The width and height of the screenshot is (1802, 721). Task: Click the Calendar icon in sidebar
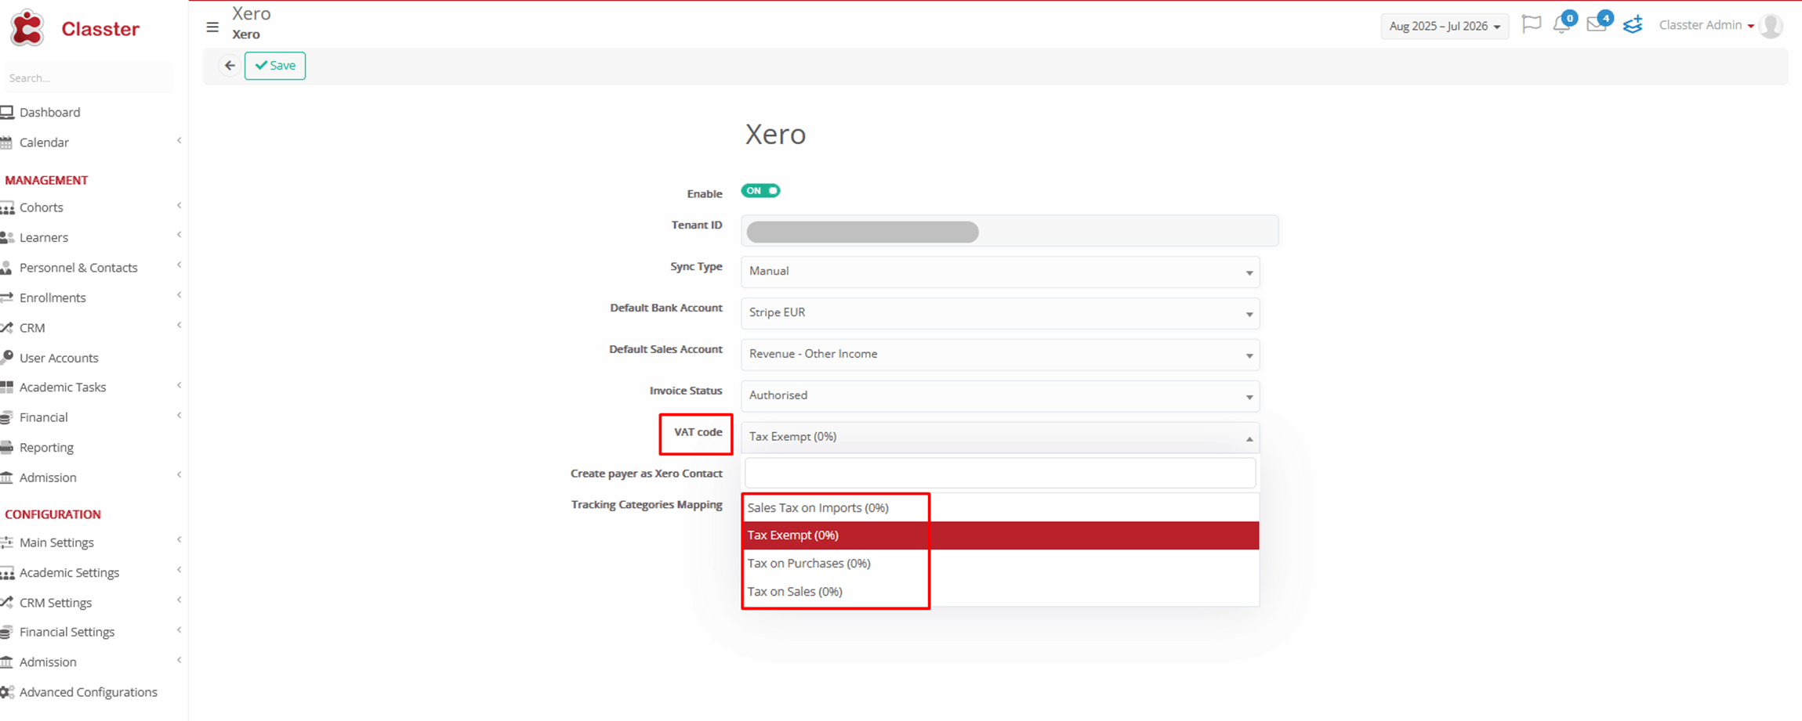[7, 142]
